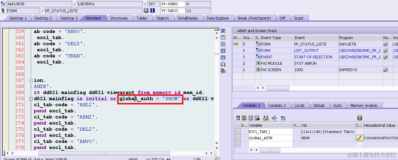Click the SAPMSSY0 program cell
398x160 pixels.
pyautogui.click(x=360, y=70)
